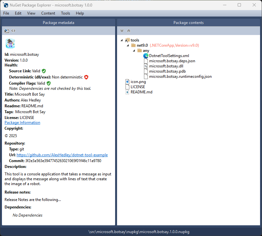Click the commit hash 3f2e3a563e39... text
The width and height of the screenshot is (262, 236).
click(x=63, y=161)
